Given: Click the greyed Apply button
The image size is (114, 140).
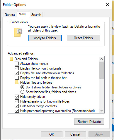Looking at the screenshot, I should pyautogui.click(x=99, y=134).
